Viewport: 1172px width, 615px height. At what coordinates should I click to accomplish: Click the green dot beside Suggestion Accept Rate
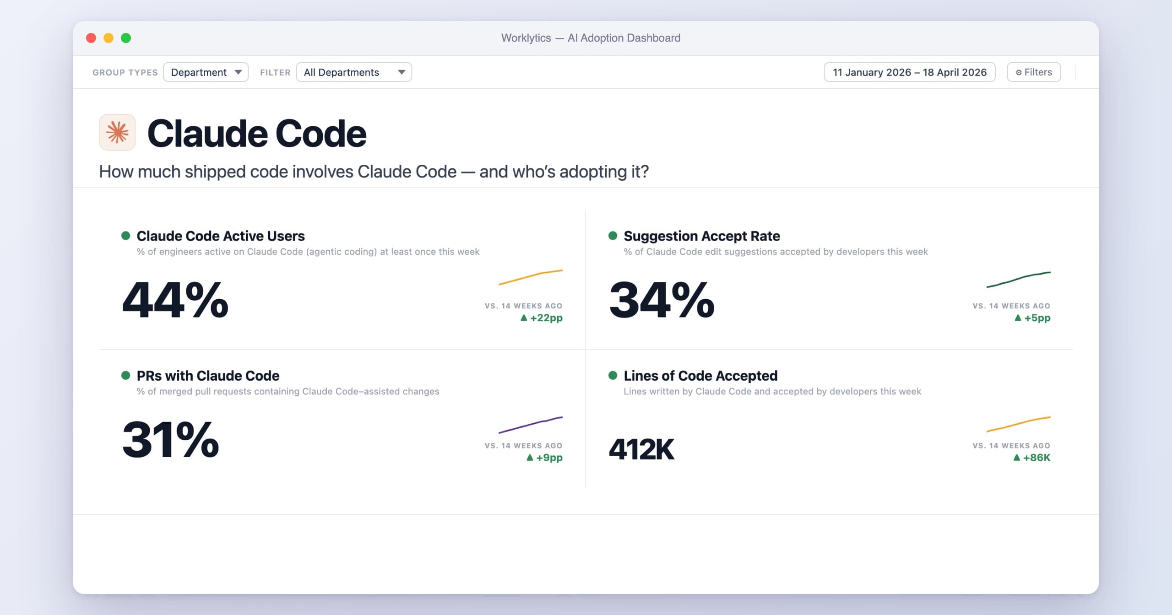[613, 236]
